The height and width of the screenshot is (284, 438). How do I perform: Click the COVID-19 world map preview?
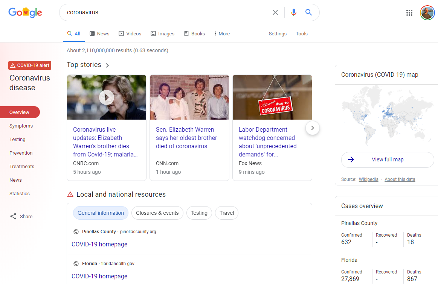point(387,116)
